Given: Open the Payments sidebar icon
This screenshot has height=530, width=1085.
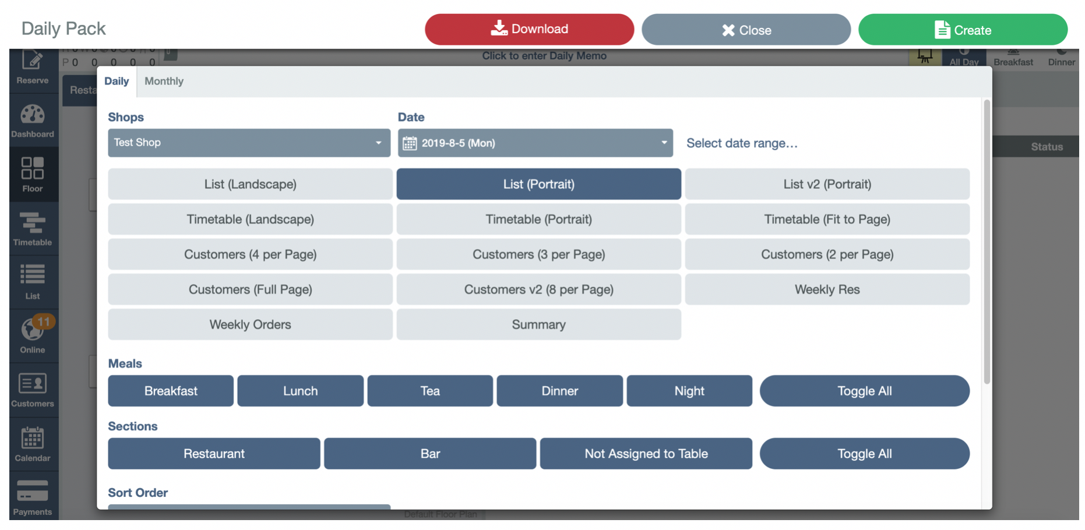Looking at the screenshot, I should 33,496.
